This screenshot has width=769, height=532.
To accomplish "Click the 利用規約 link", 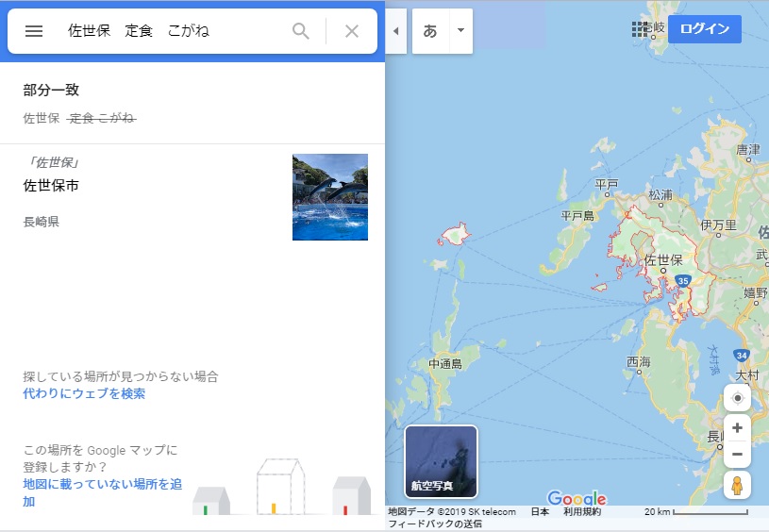I will click(x=582, y=511).
